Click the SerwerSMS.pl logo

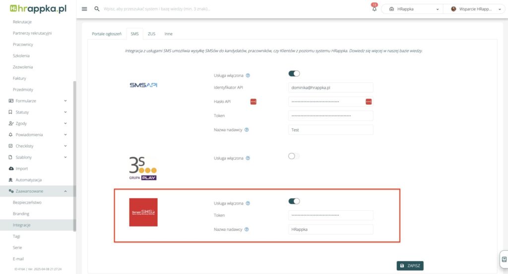(143, 212)
